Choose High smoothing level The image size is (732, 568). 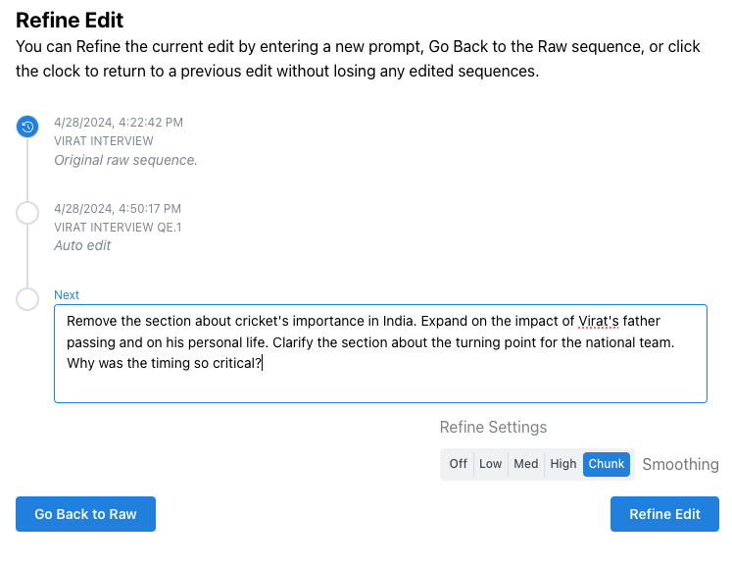point(563,464)
